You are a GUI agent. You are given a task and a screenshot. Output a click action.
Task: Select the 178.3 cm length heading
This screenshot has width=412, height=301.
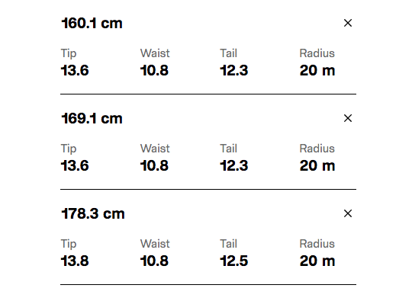[x=93, y=214]
